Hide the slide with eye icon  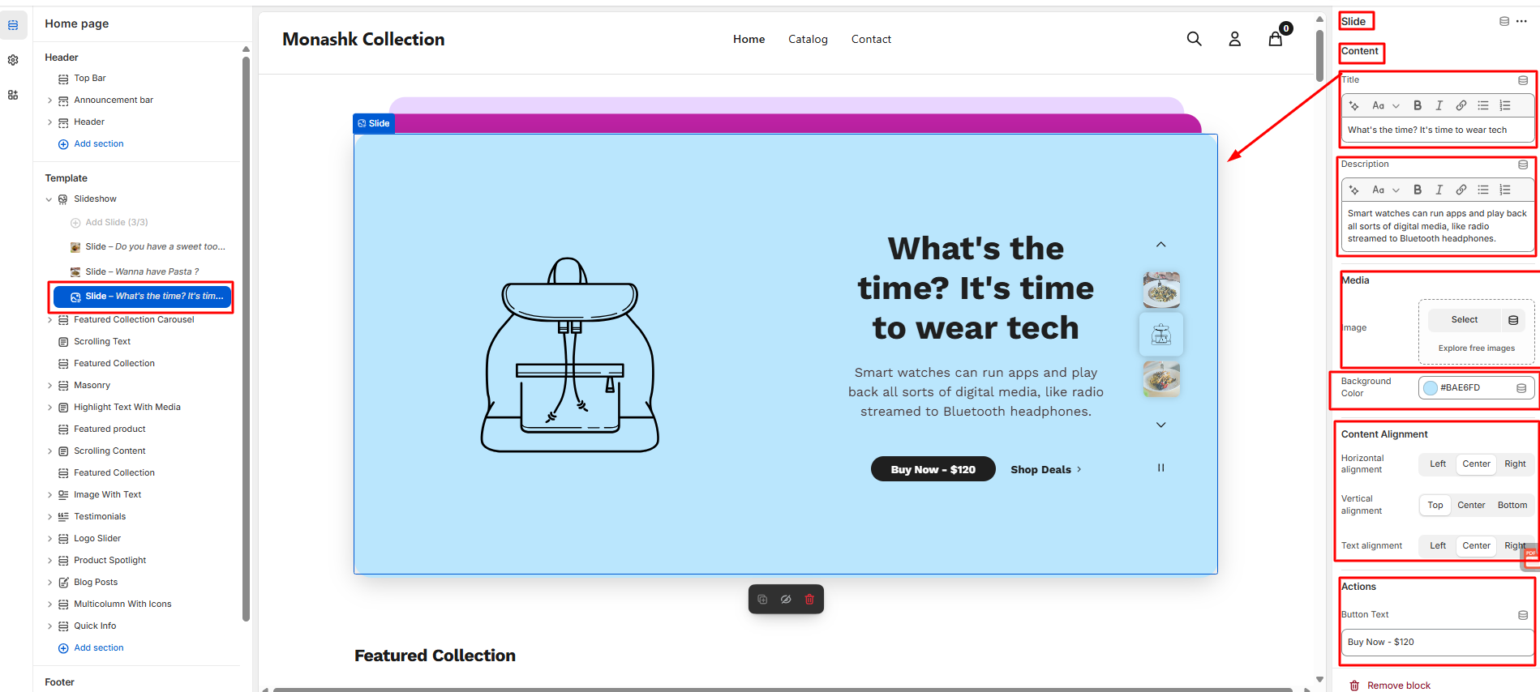(786, 600)
